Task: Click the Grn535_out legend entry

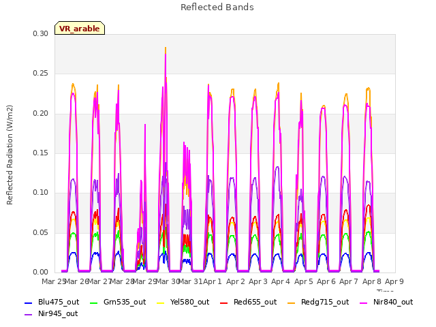Action: pyautogui.click(x=118, y=302)
